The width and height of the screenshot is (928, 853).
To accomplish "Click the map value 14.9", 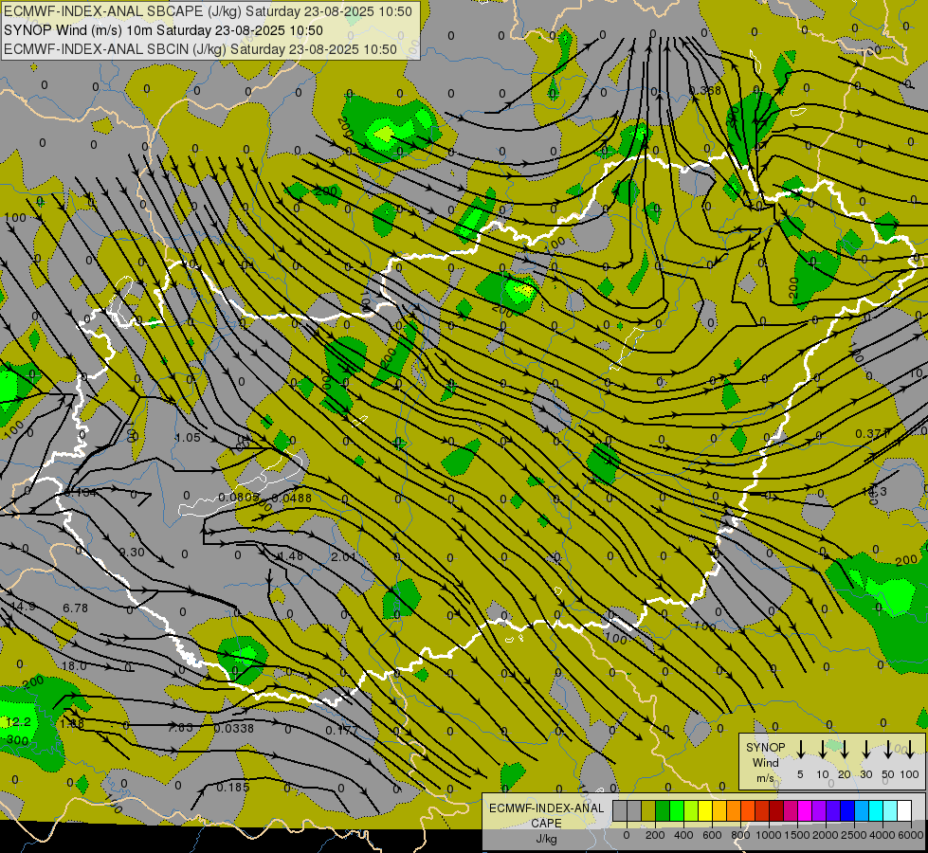I will coord(23,607).
